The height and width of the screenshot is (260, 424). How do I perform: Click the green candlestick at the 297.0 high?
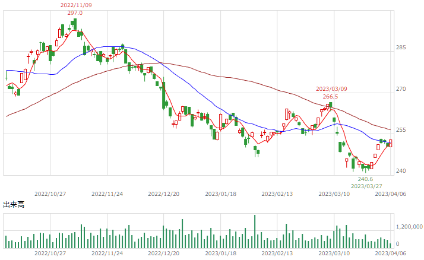75,24
